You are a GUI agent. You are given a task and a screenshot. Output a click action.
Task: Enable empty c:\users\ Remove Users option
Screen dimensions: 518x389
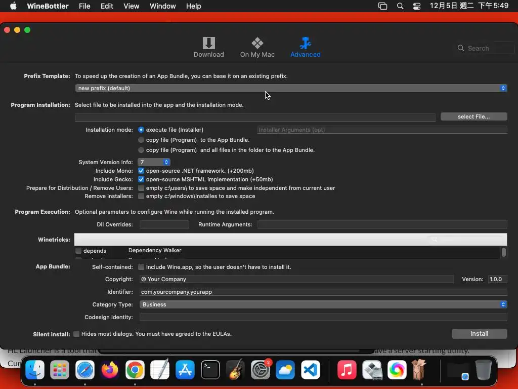tap(141, 188)
